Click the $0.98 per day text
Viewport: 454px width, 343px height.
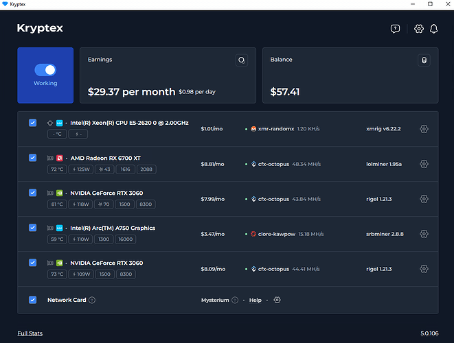tap(197, 92)
